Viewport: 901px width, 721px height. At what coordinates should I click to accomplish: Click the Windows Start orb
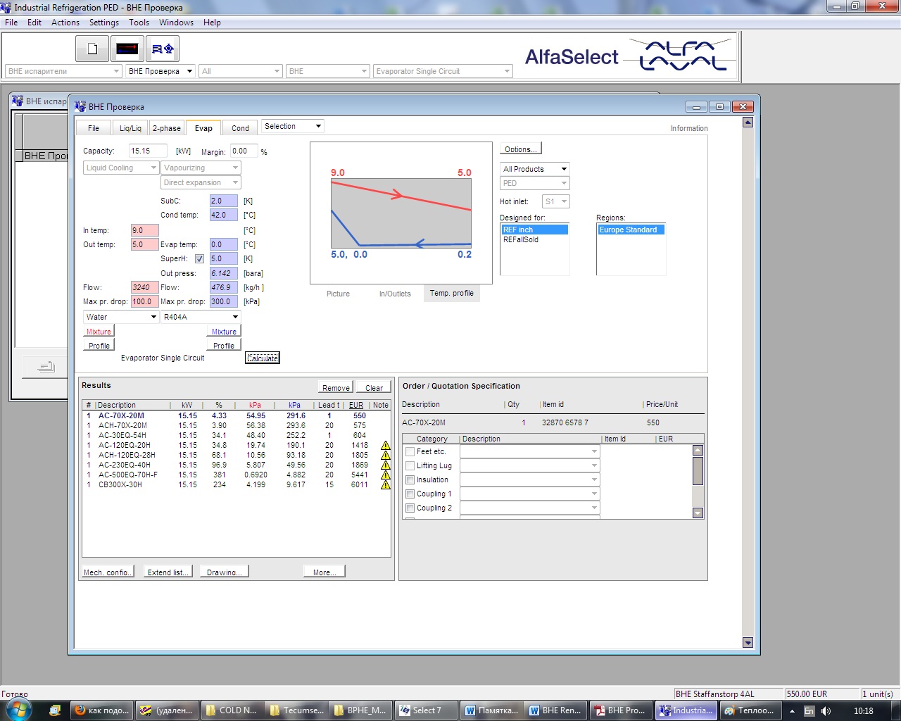17,710
